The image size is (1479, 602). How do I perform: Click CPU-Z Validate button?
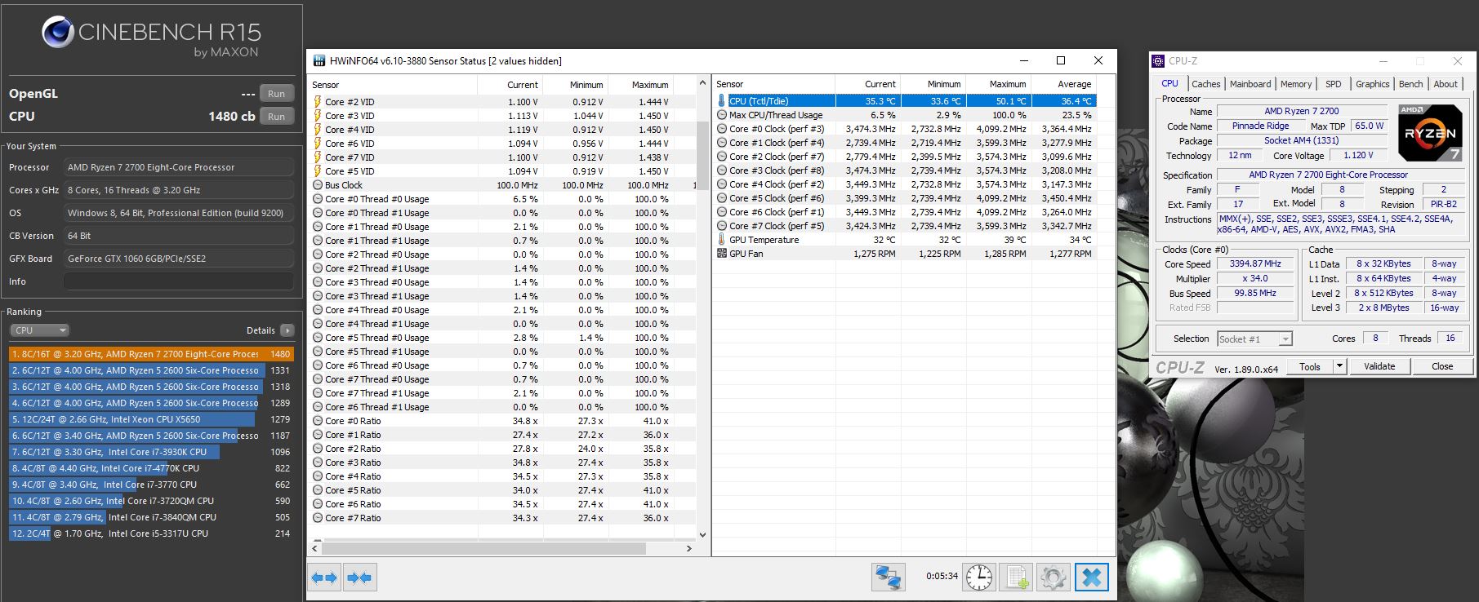1379,367
